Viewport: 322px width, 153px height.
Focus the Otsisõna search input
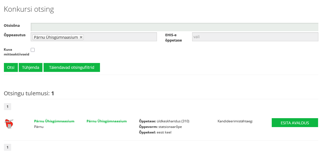click(x=174, y=27)
